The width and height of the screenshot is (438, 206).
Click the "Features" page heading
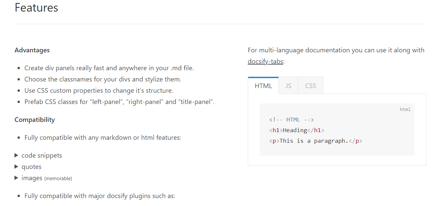[x=36, y=8]
